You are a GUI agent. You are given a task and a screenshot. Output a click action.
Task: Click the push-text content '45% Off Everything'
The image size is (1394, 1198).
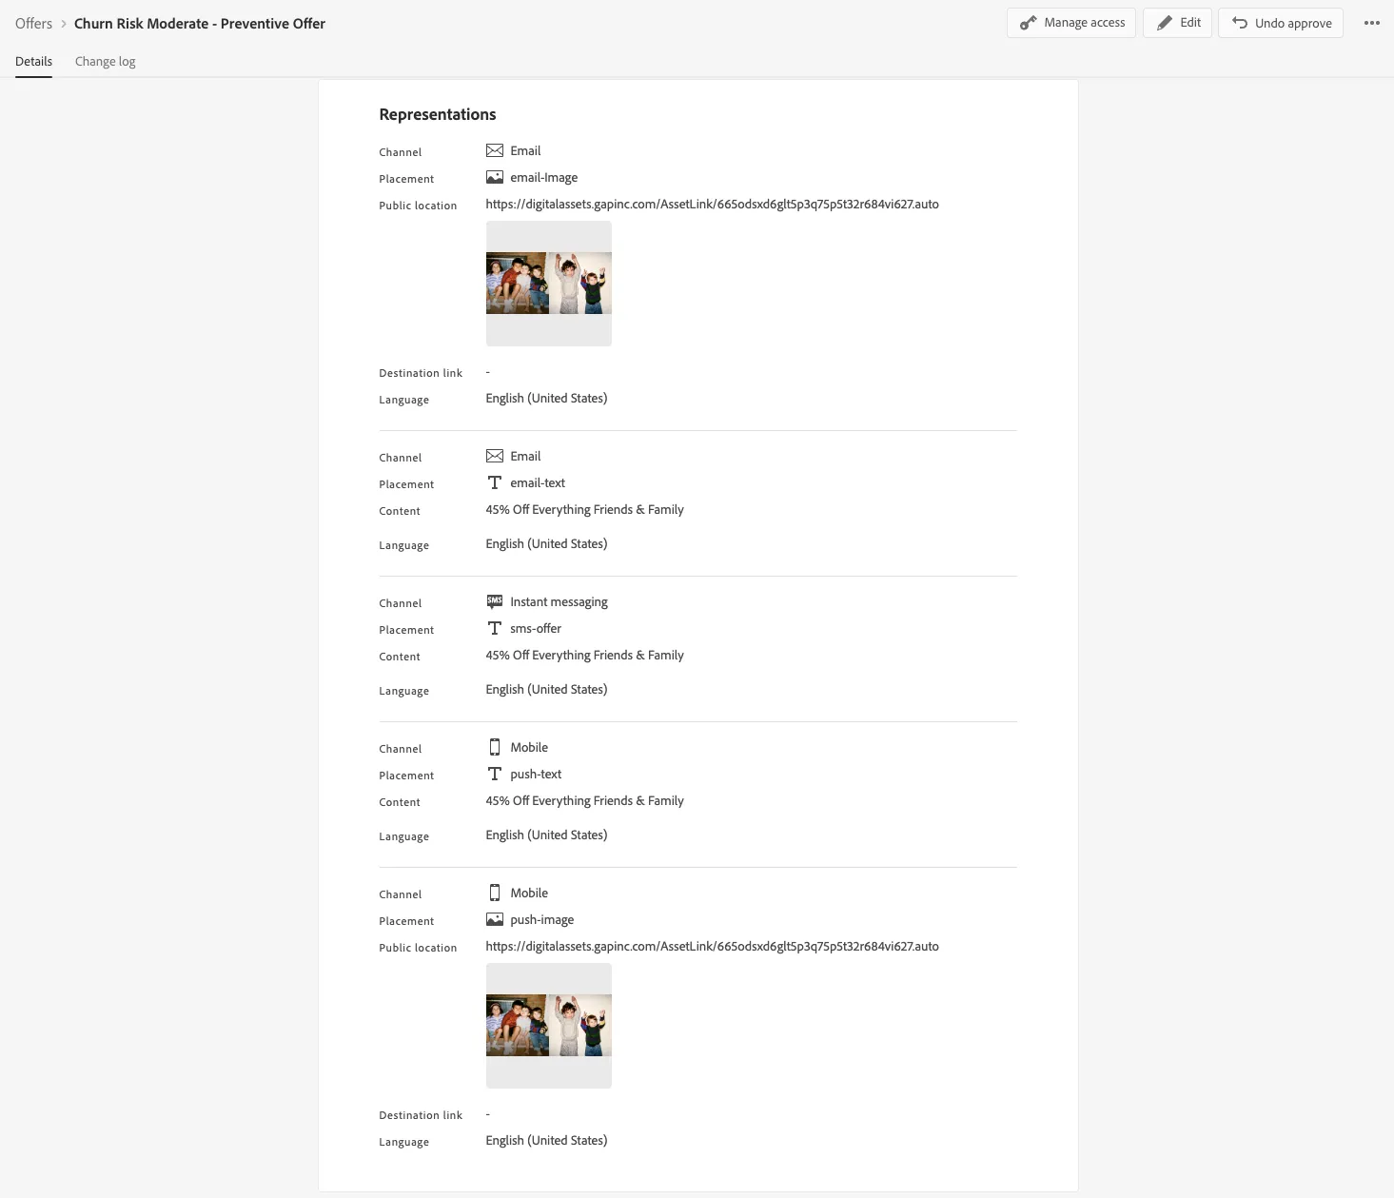(x=584, y=801)
